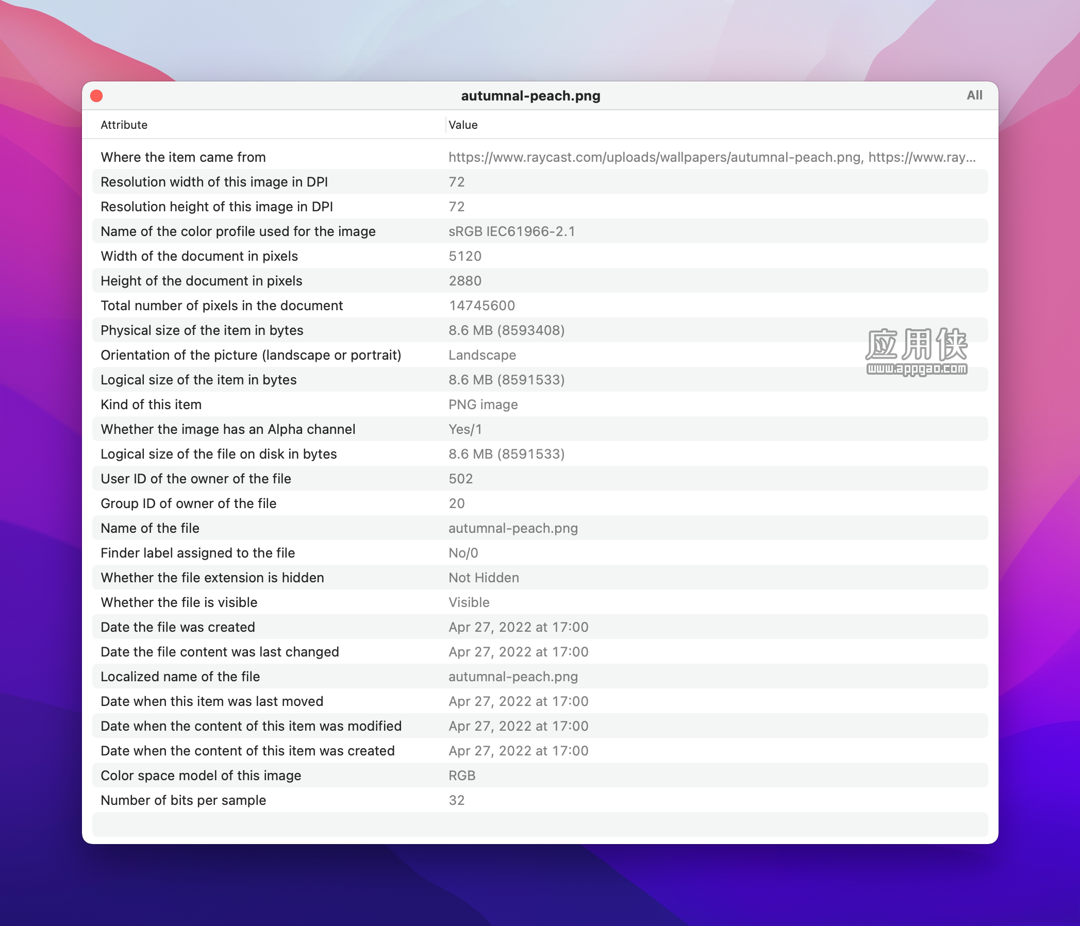Select the 'Where the item came from' row

pos(540,157)
